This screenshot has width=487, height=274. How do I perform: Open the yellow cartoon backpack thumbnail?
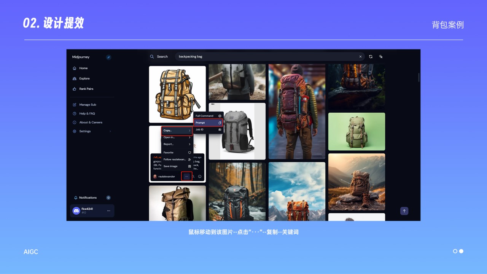(177, 94)
